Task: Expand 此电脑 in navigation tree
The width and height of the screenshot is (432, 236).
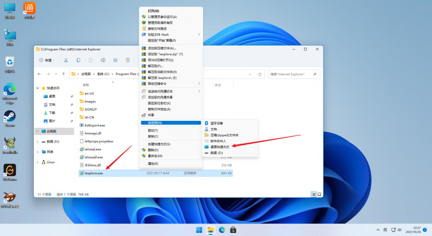Action: (x=38, y=131)
